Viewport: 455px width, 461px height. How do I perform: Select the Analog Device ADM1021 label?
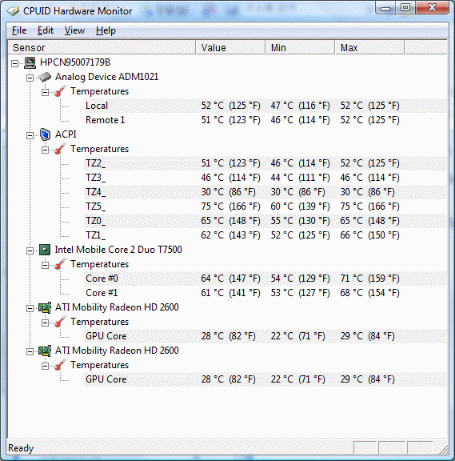pos(106,77)
